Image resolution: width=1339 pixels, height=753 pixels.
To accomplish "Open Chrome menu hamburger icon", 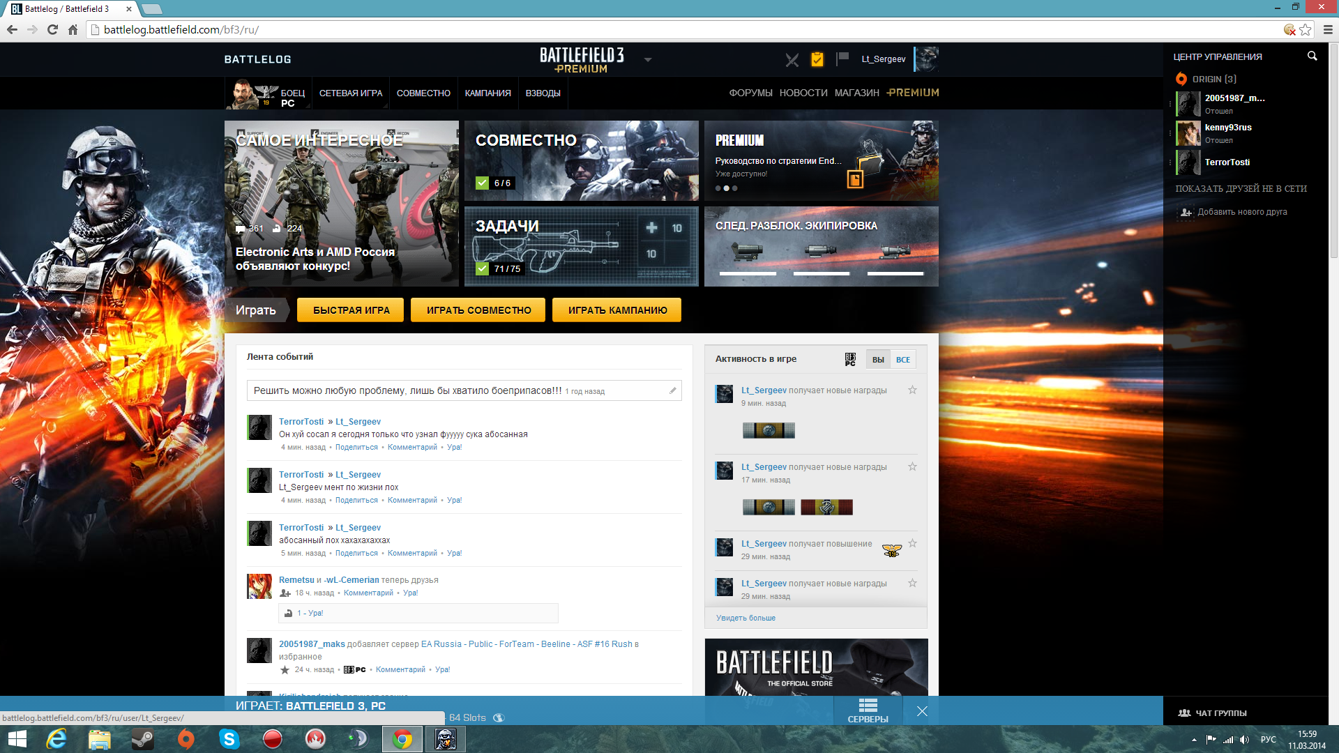I will (x=1328, y=29).
